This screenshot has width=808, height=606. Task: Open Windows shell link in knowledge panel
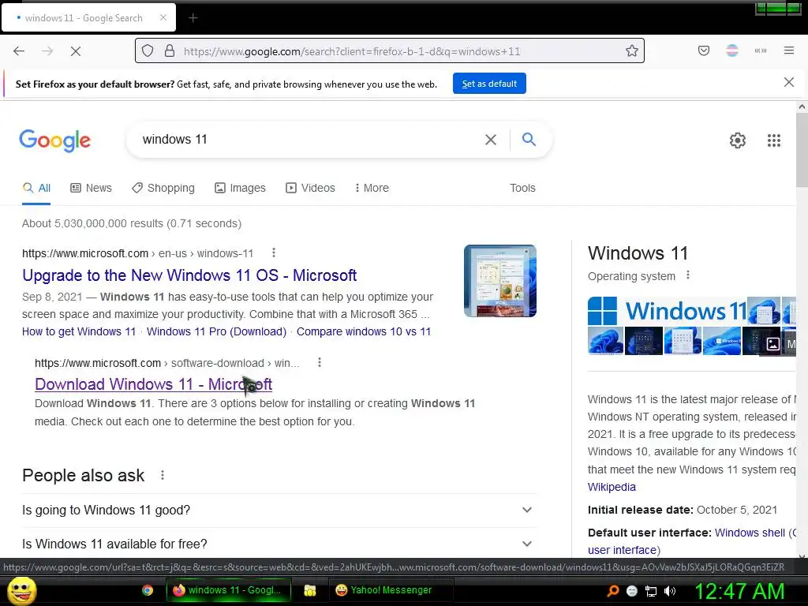pyautogui.click(x=750, y=533)
